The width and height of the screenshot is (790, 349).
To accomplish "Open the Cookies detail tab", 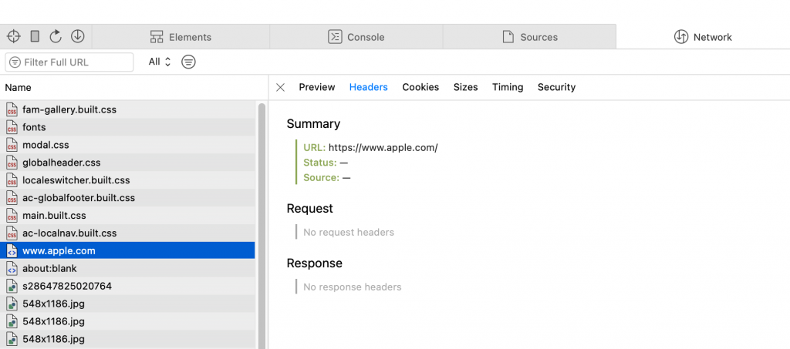I will (420, 87).
